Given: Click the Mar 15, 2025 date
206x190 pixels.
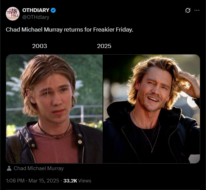Looking at the screenshot, I should (x=44, y=181).
